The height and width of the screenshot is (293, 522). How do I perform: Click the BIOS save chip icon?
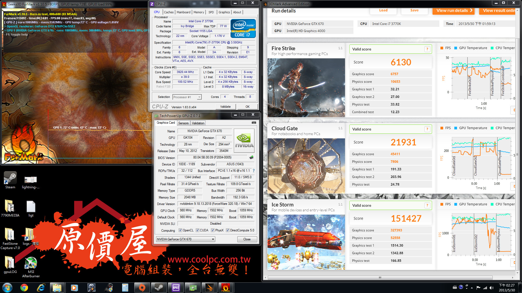tap(251, 157)
